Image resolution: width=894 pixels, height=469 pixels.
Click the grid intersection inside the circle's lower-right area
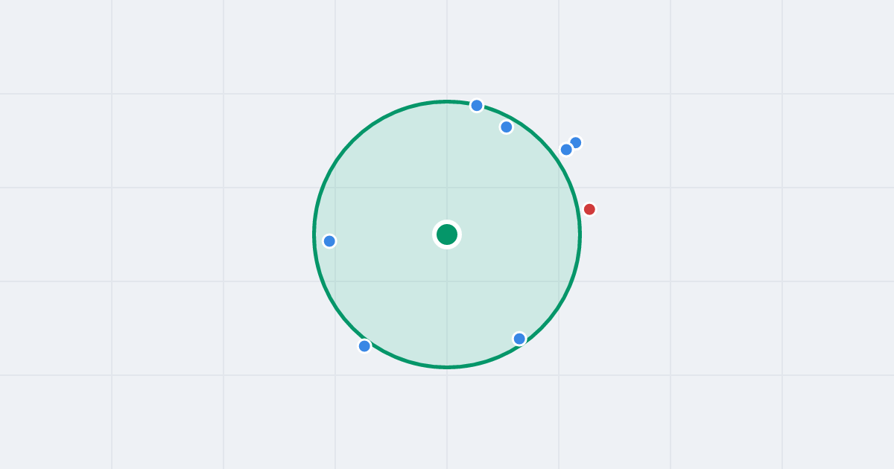[559, 281]
